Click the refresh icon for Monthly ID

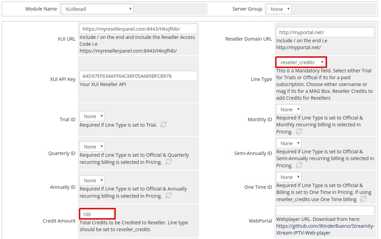pyautogui.click(x=299, y=131)
